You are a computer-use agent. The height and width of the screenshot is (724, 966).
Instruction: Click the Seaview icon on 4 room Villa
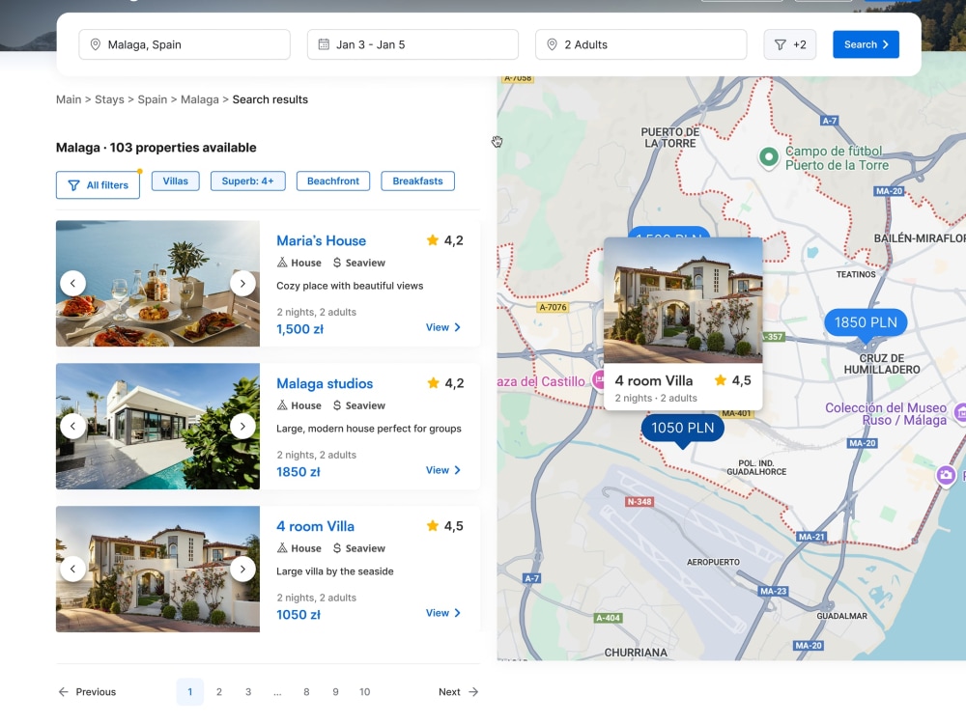[337, 548]
